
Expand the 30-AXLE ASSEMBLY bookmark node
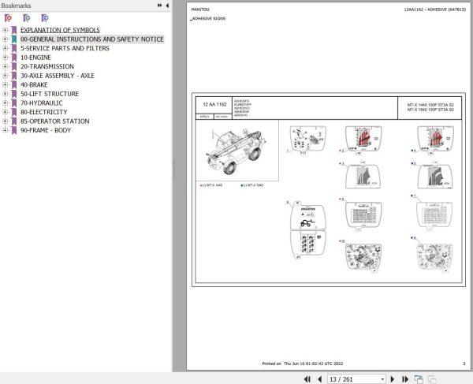pos(5,76)
